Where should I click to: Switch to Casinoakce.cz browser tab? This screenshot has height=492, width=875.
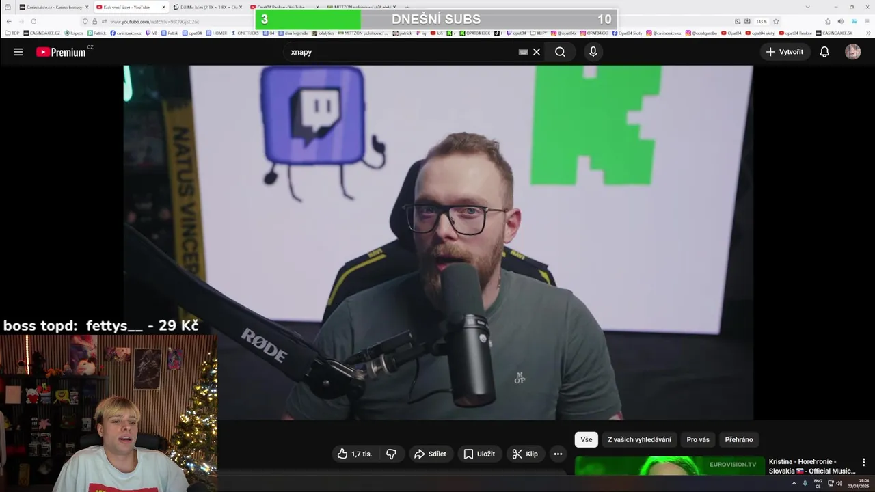point(53,7)
